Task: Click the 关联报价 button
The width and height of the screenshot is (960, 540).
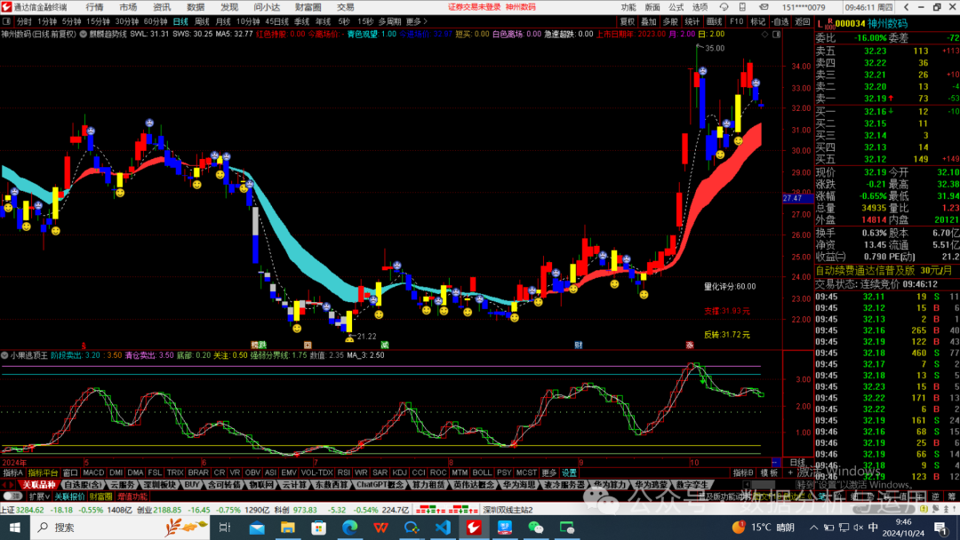Action: coord(70,496)
